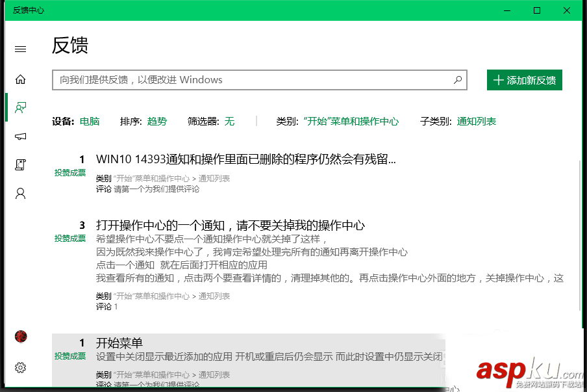Open the 开始菜单 feedback entry title

pyautogui.click(x=119, y=343)
